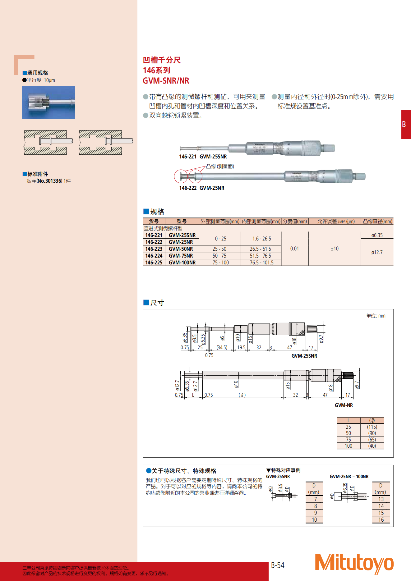The image size is (411, 581).
Task: Click D value '7' in GVM-25SNR table
Action: pyautogui.click(x=315, y=499)
